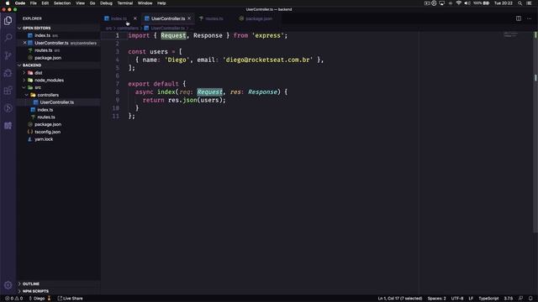Click the bottom-most activity bar extension icon

(8, 126)
